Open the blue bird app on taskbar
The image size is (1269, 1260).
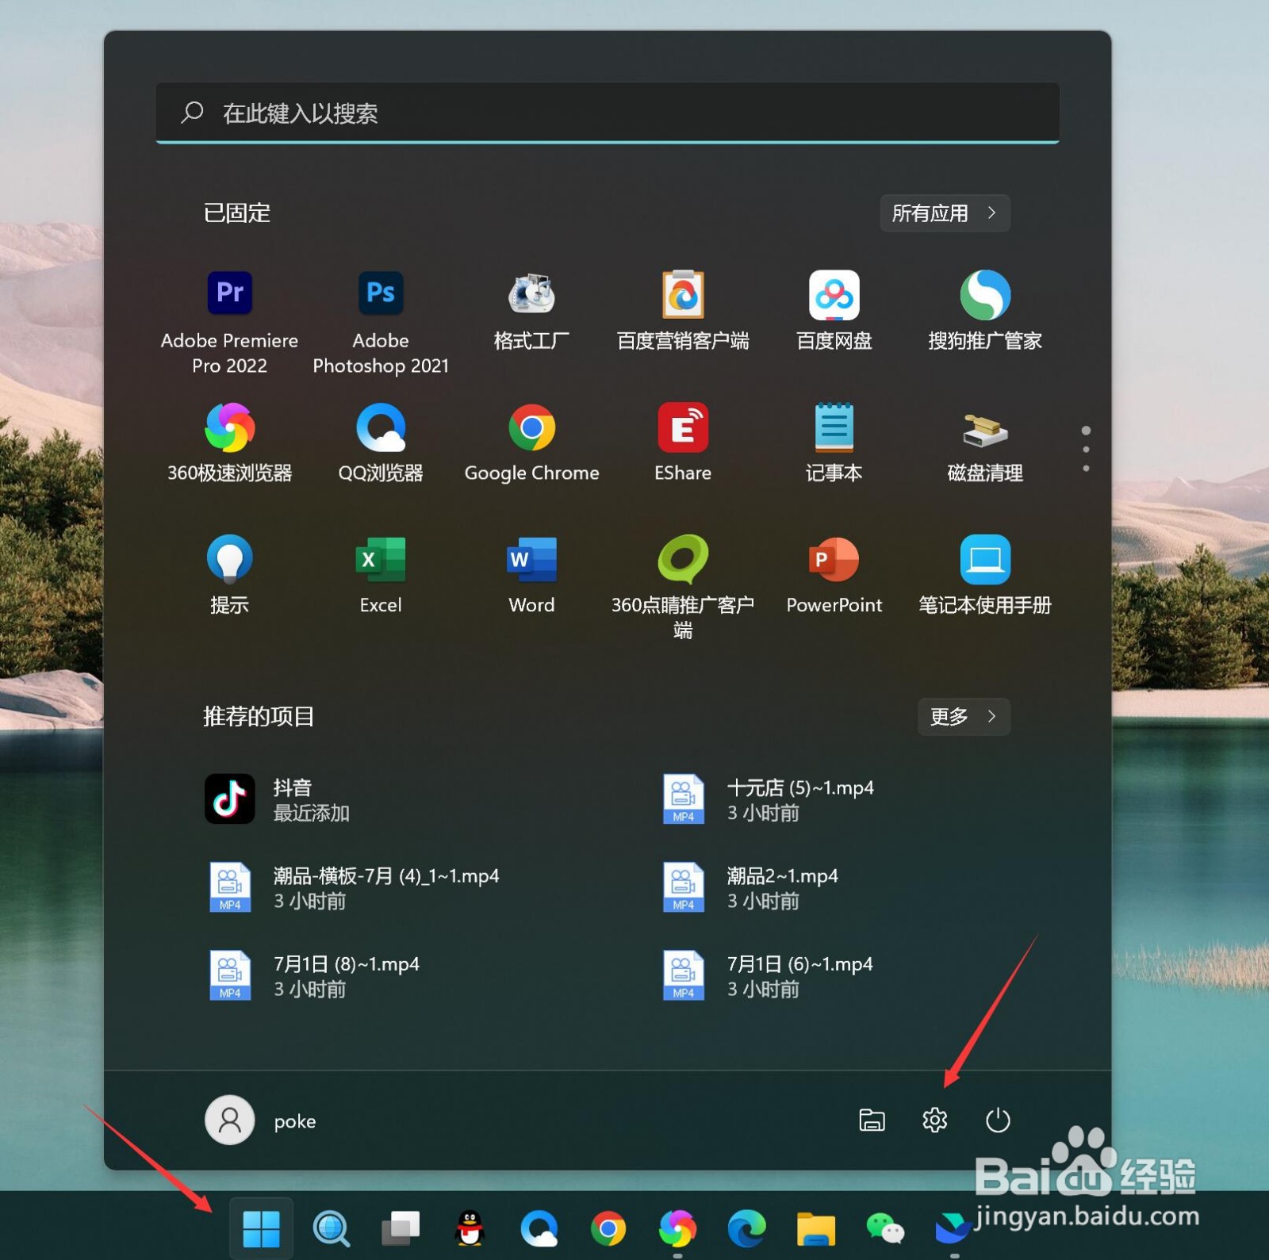click(954, 1228)
